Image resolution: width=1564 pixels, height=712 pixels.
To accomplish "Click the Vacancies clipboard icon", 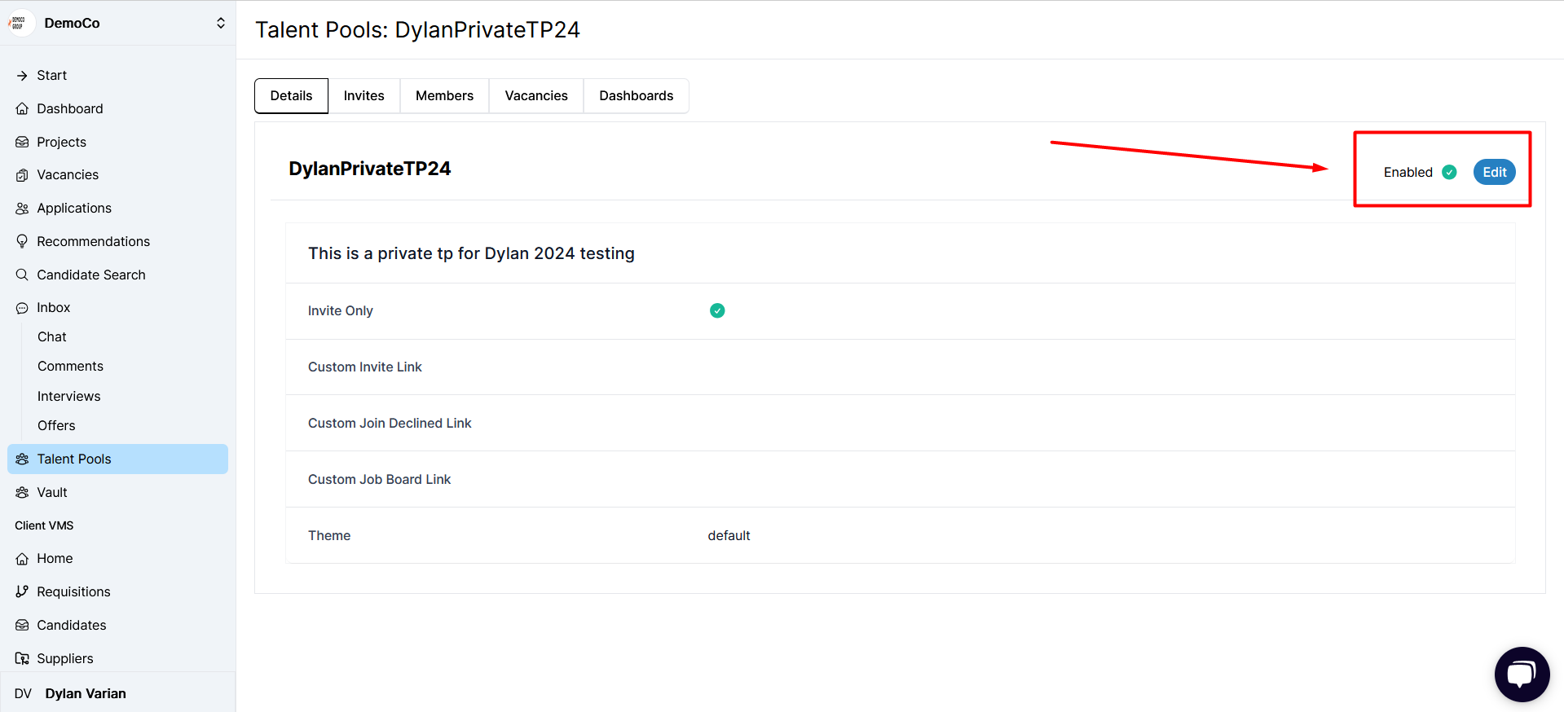I will click(x=22, y=175).
